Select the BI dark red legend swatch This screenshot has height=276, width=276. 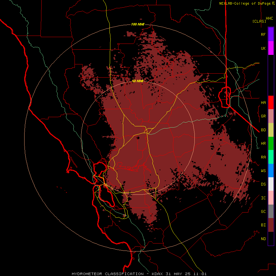click(271, 225)
